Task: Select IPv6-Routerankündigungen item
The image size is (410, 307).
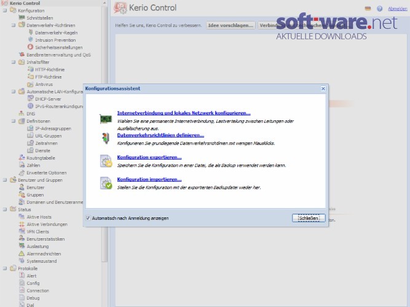Action: pos(59,106)
